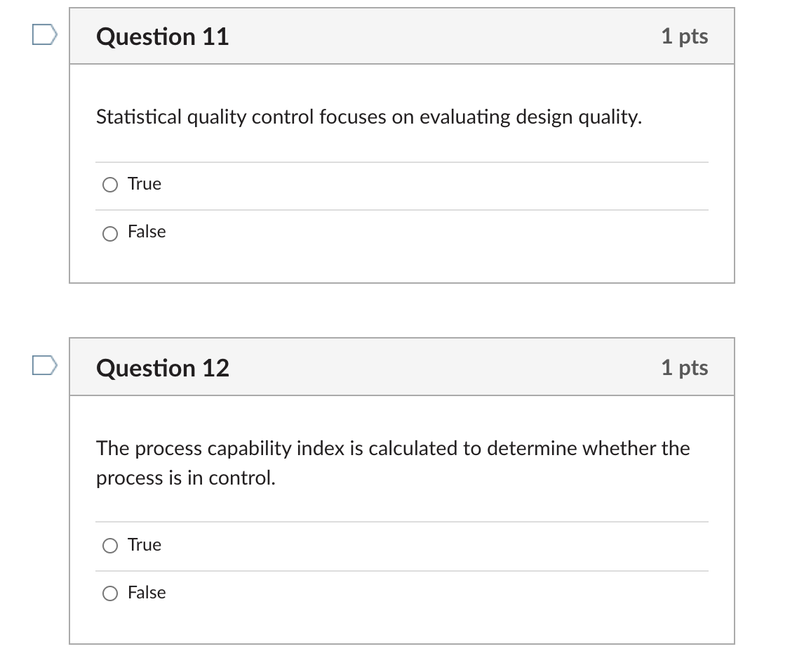This screenshot has width=804, height=663.
Task: Click the 1 pts label for Question 11
Action: [685, 37]
